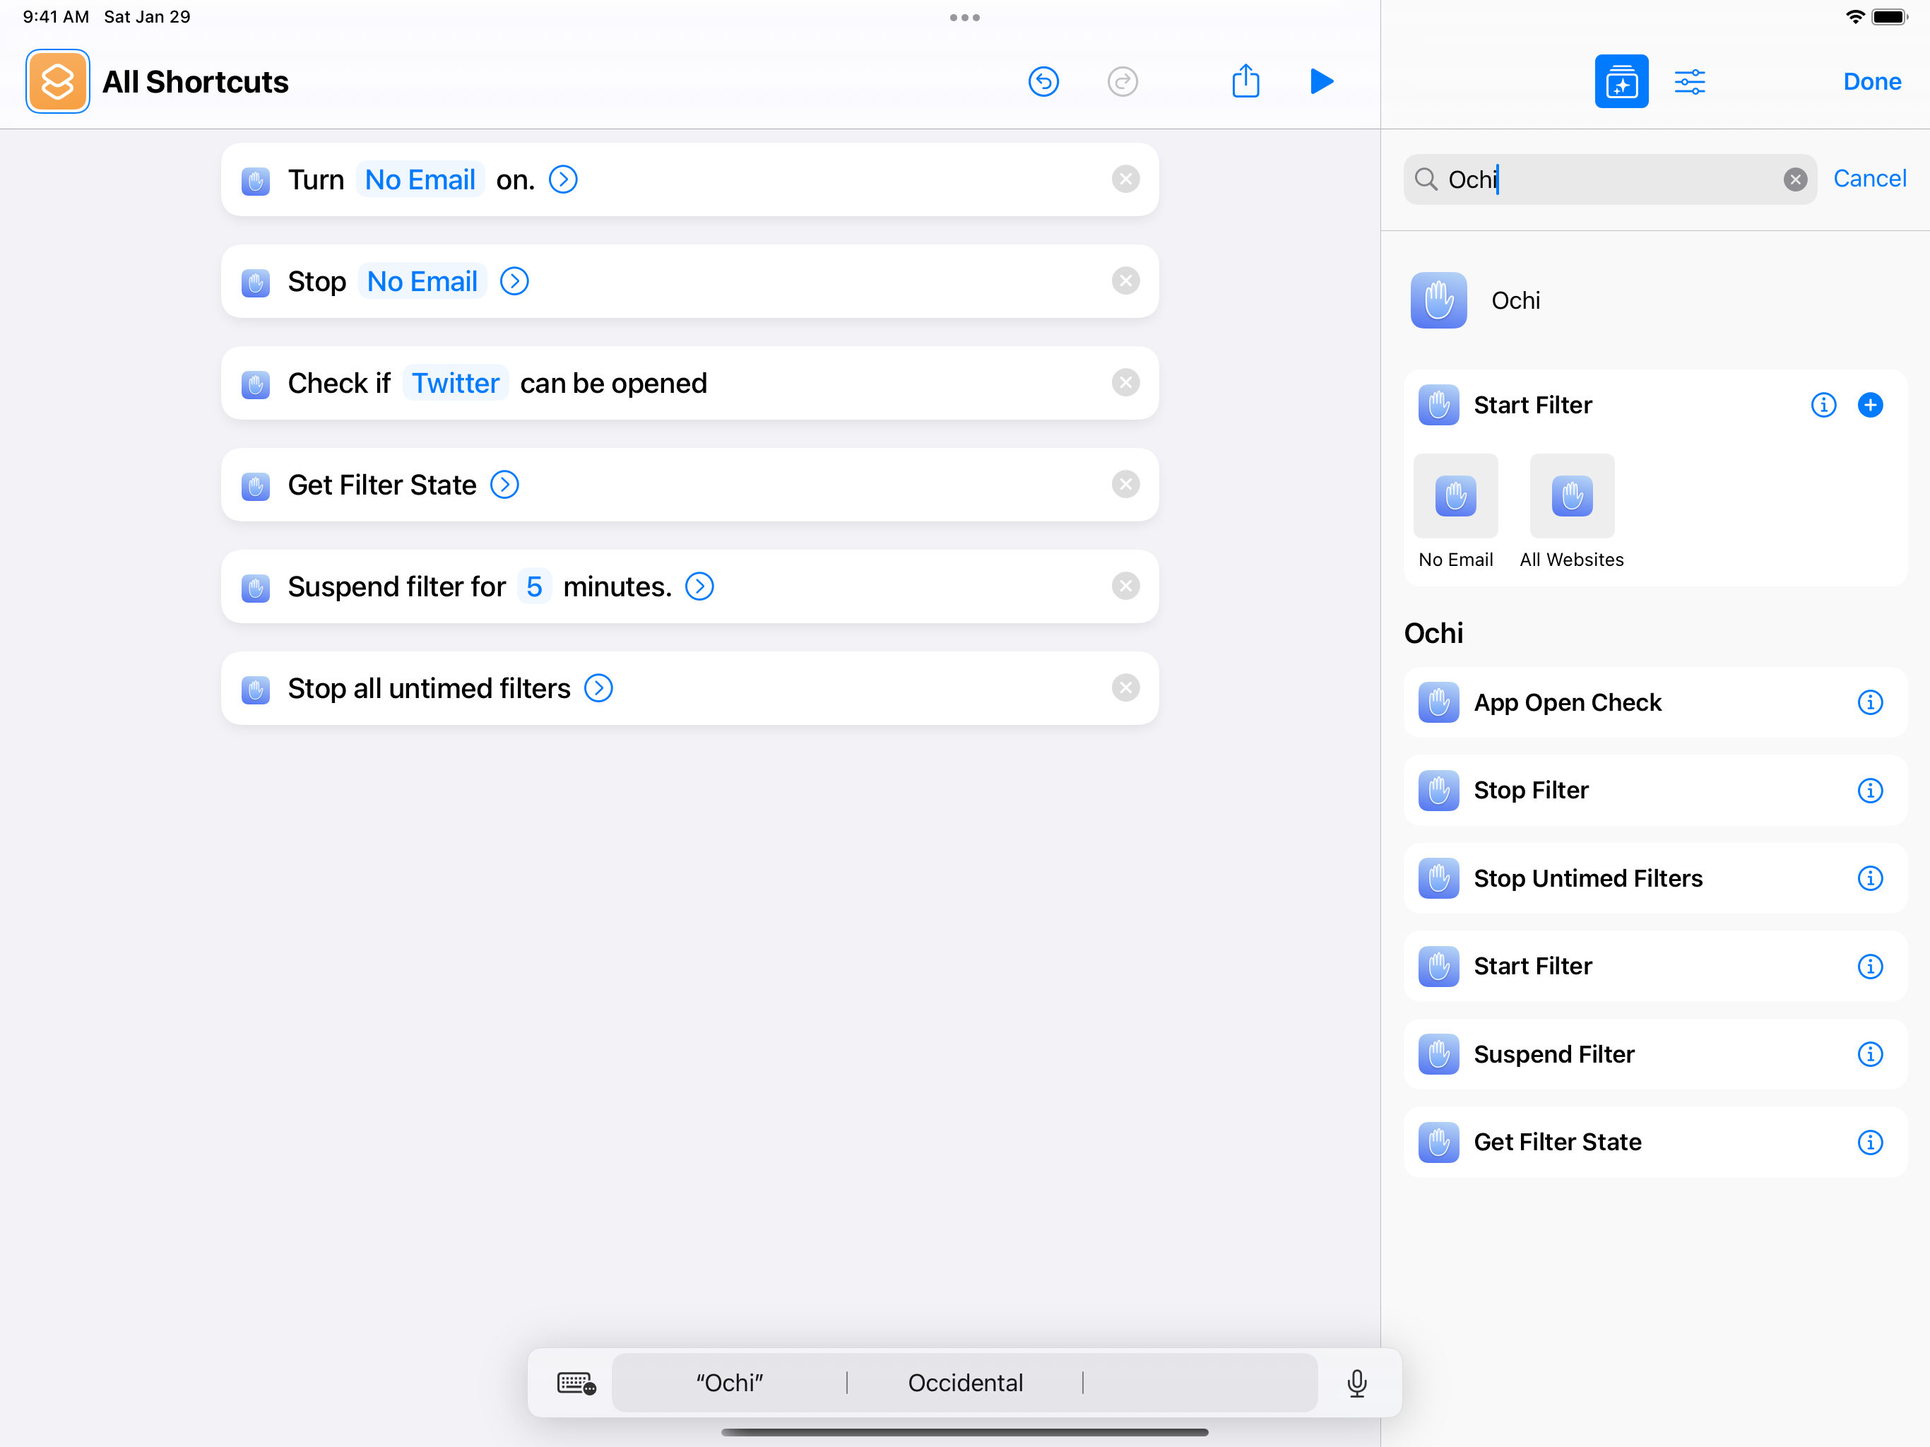Expand the Suspend filter action chevron

pos(699,586)
